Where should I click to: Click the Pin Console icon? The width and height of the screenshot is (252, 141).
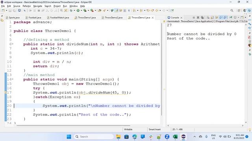[231, 17]
